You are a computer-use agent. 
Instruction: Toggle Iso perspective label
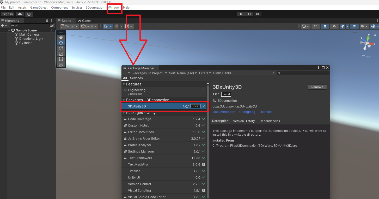366,56
